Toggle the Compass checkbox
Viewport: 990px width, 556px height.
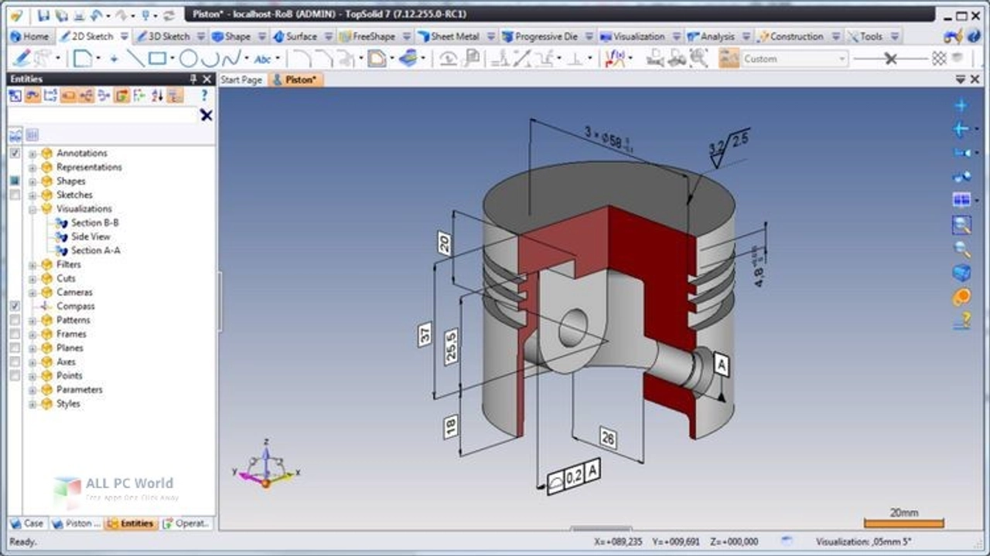[15, 307]
